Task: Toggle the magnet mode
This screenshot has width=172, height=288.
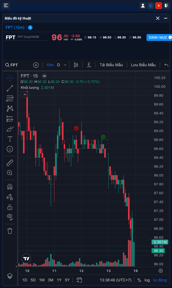Action: click(x=10, y=187)
